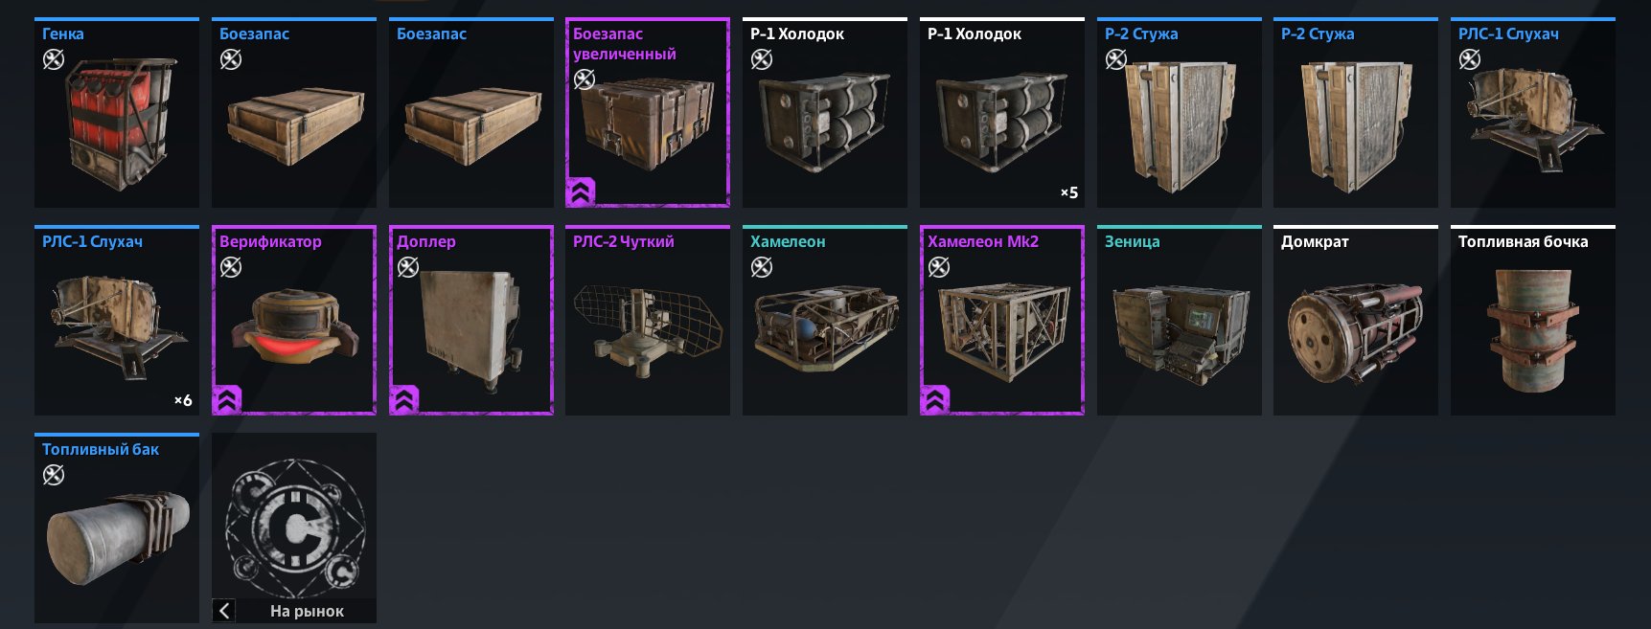Click upgrade chevrons on Боезапас увеличенный
The width and height of the screenshot is (1651, 629).
click(x=581, y=192)
